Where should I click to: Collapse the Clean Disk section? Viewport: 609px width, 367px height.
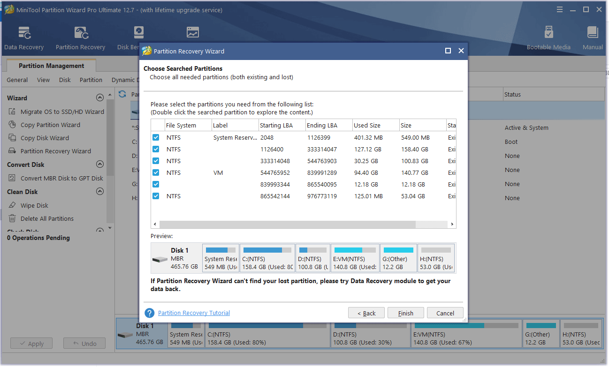100,191
